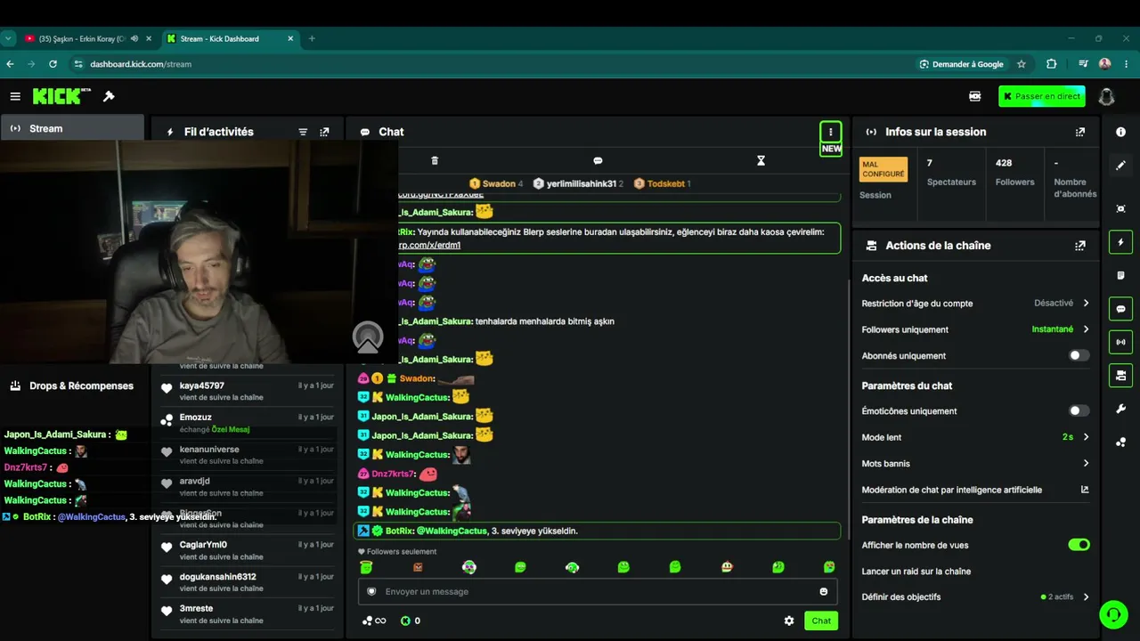Pop out the Actions de la chaîne panel
This screenshot has height=641, width=1140.
click(1080, 246)
